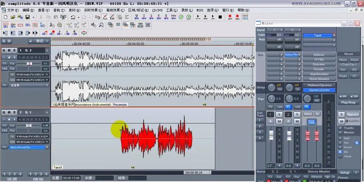Viewport: 364px width, 182px height.
Task: Open the 帮助 menu
Action: click(x=243, y=10)
